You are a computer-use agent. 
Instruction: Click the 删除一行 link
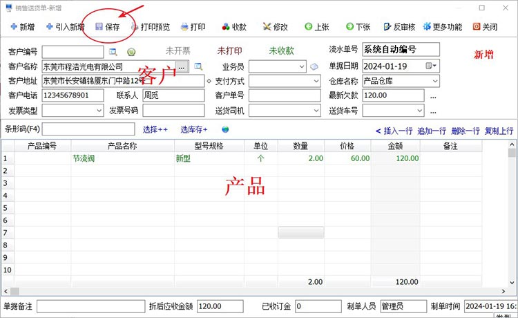pos(466,131)
